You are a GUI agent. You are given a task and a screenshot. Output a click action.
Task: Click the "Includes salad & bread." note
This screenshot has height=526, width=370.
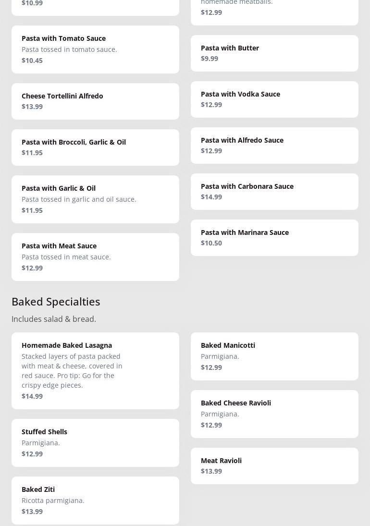(x=54, y=319)
